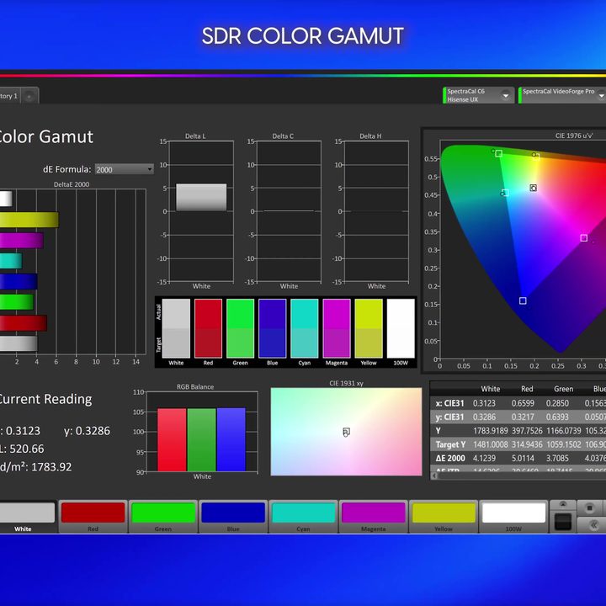Click the cyan bar in DeltaE 2000 chart
This screenshot has height=606, width=606.
pyautogui.click(x=11, y=261)
